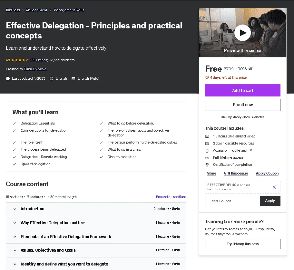Remove the applied EFFECTIVEDEL40 coupon

(274, 187)
